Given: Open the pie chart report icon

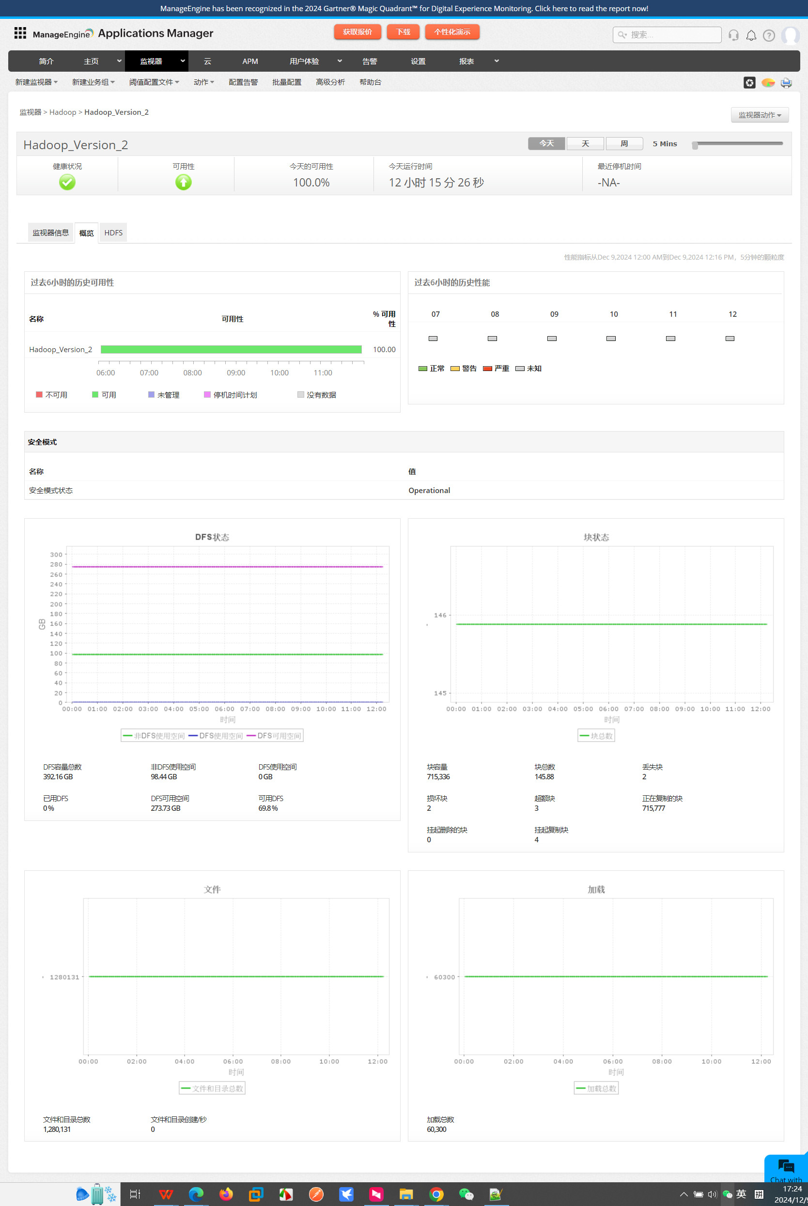Looking at the screenshot, I should coord(768,82).
